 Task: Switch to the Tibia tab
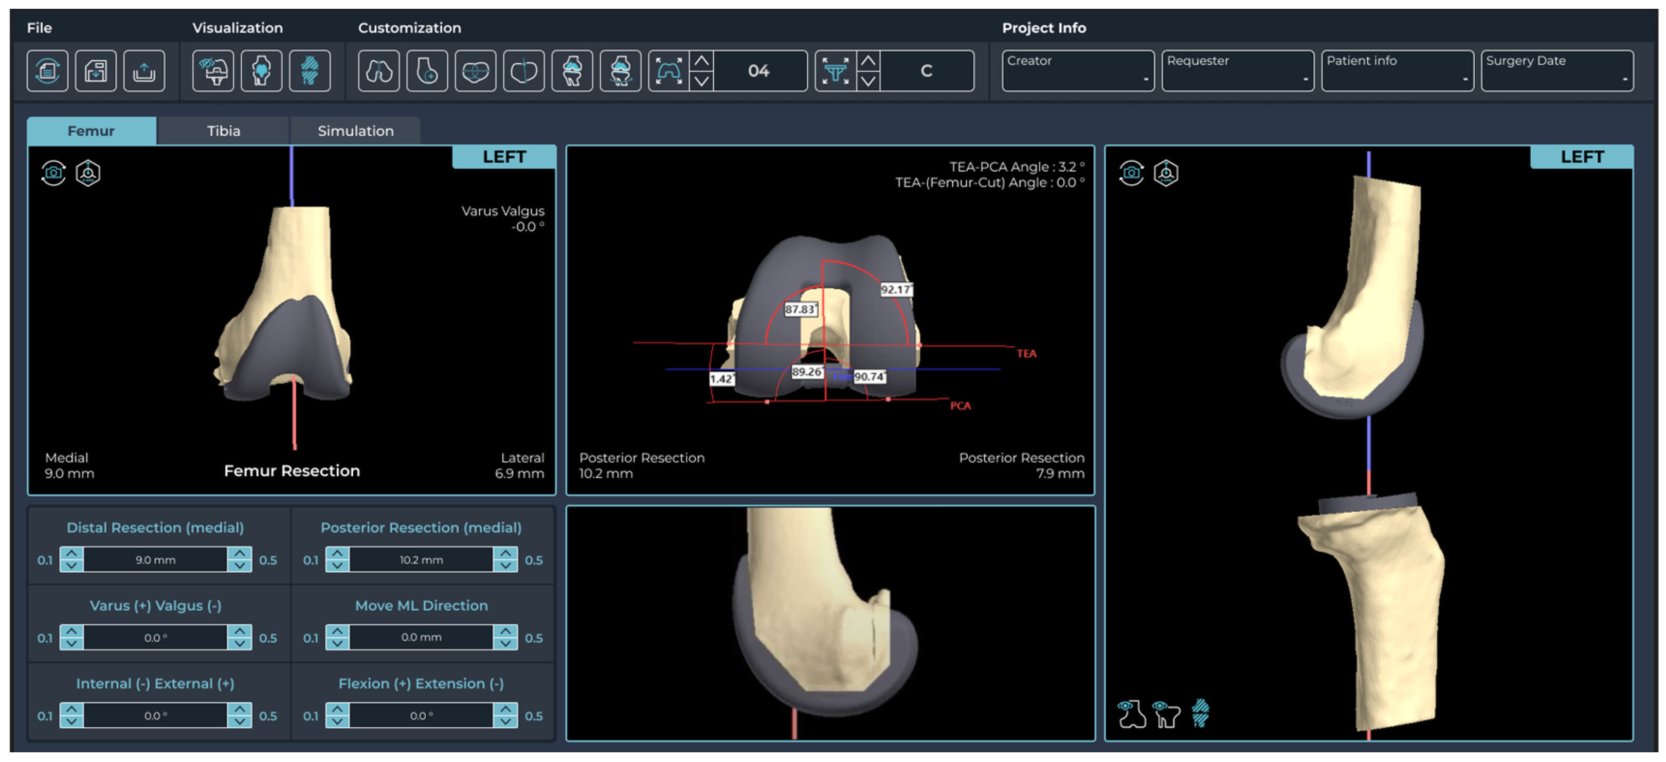[223, 131]
